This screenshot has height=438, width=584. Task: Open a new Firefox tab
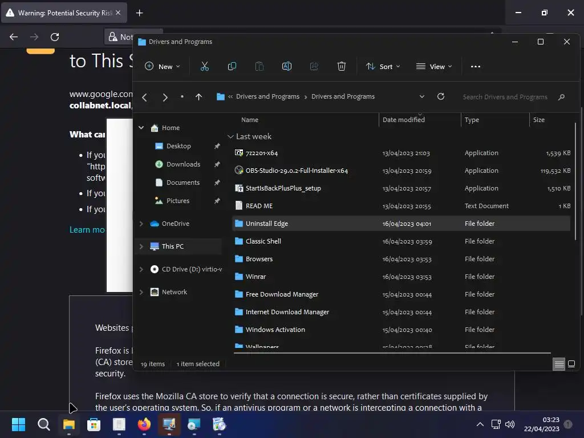pos(139,13)
